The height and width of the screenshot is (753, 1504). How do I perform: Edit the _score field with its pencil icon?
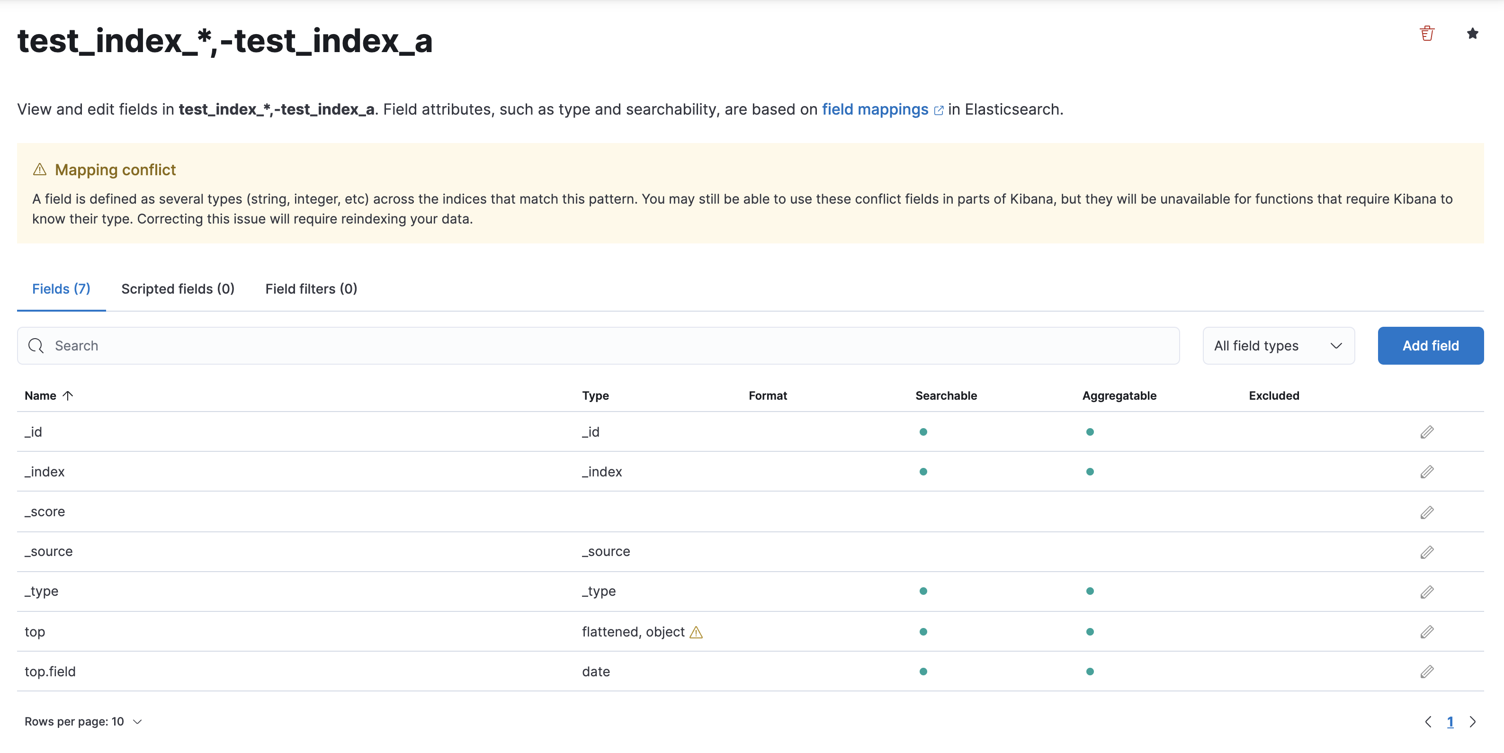click(1427, 512)
